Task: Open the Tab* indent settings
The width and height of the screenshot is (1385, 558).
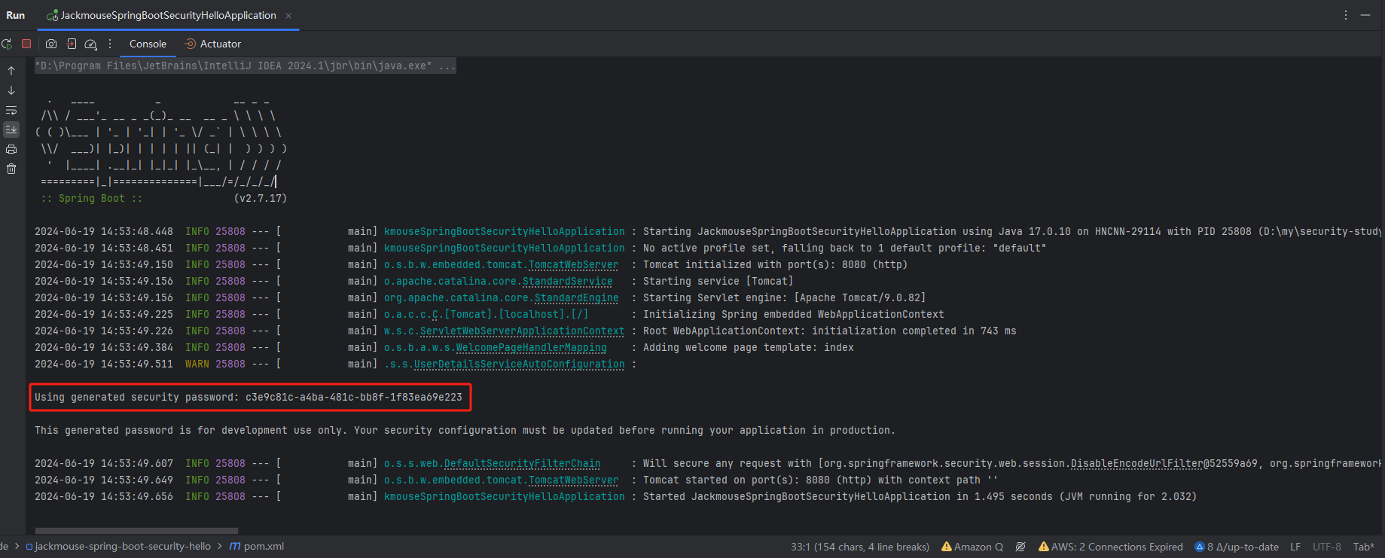Action: (x=1363, y=547)
